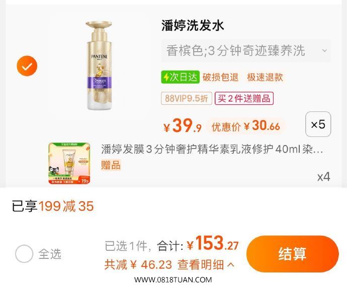Viewport: 347px width, 288px height.
Task: Tap the 极速退款 fast refund label
Action: (x=265, y=77)
